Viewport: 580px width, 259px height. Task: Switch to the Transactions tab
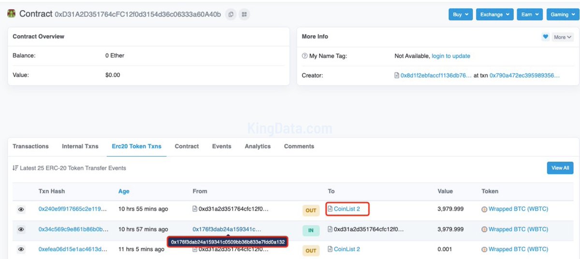tap(30, 146)
